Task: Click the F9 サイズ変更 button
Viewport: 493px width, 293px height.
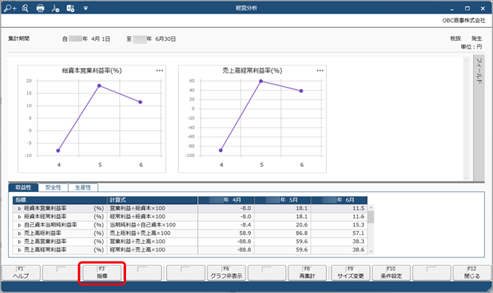Action: [350, 273]
